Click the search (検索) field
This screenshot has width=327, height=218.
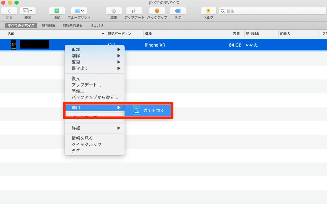click(x=272, y=11)
